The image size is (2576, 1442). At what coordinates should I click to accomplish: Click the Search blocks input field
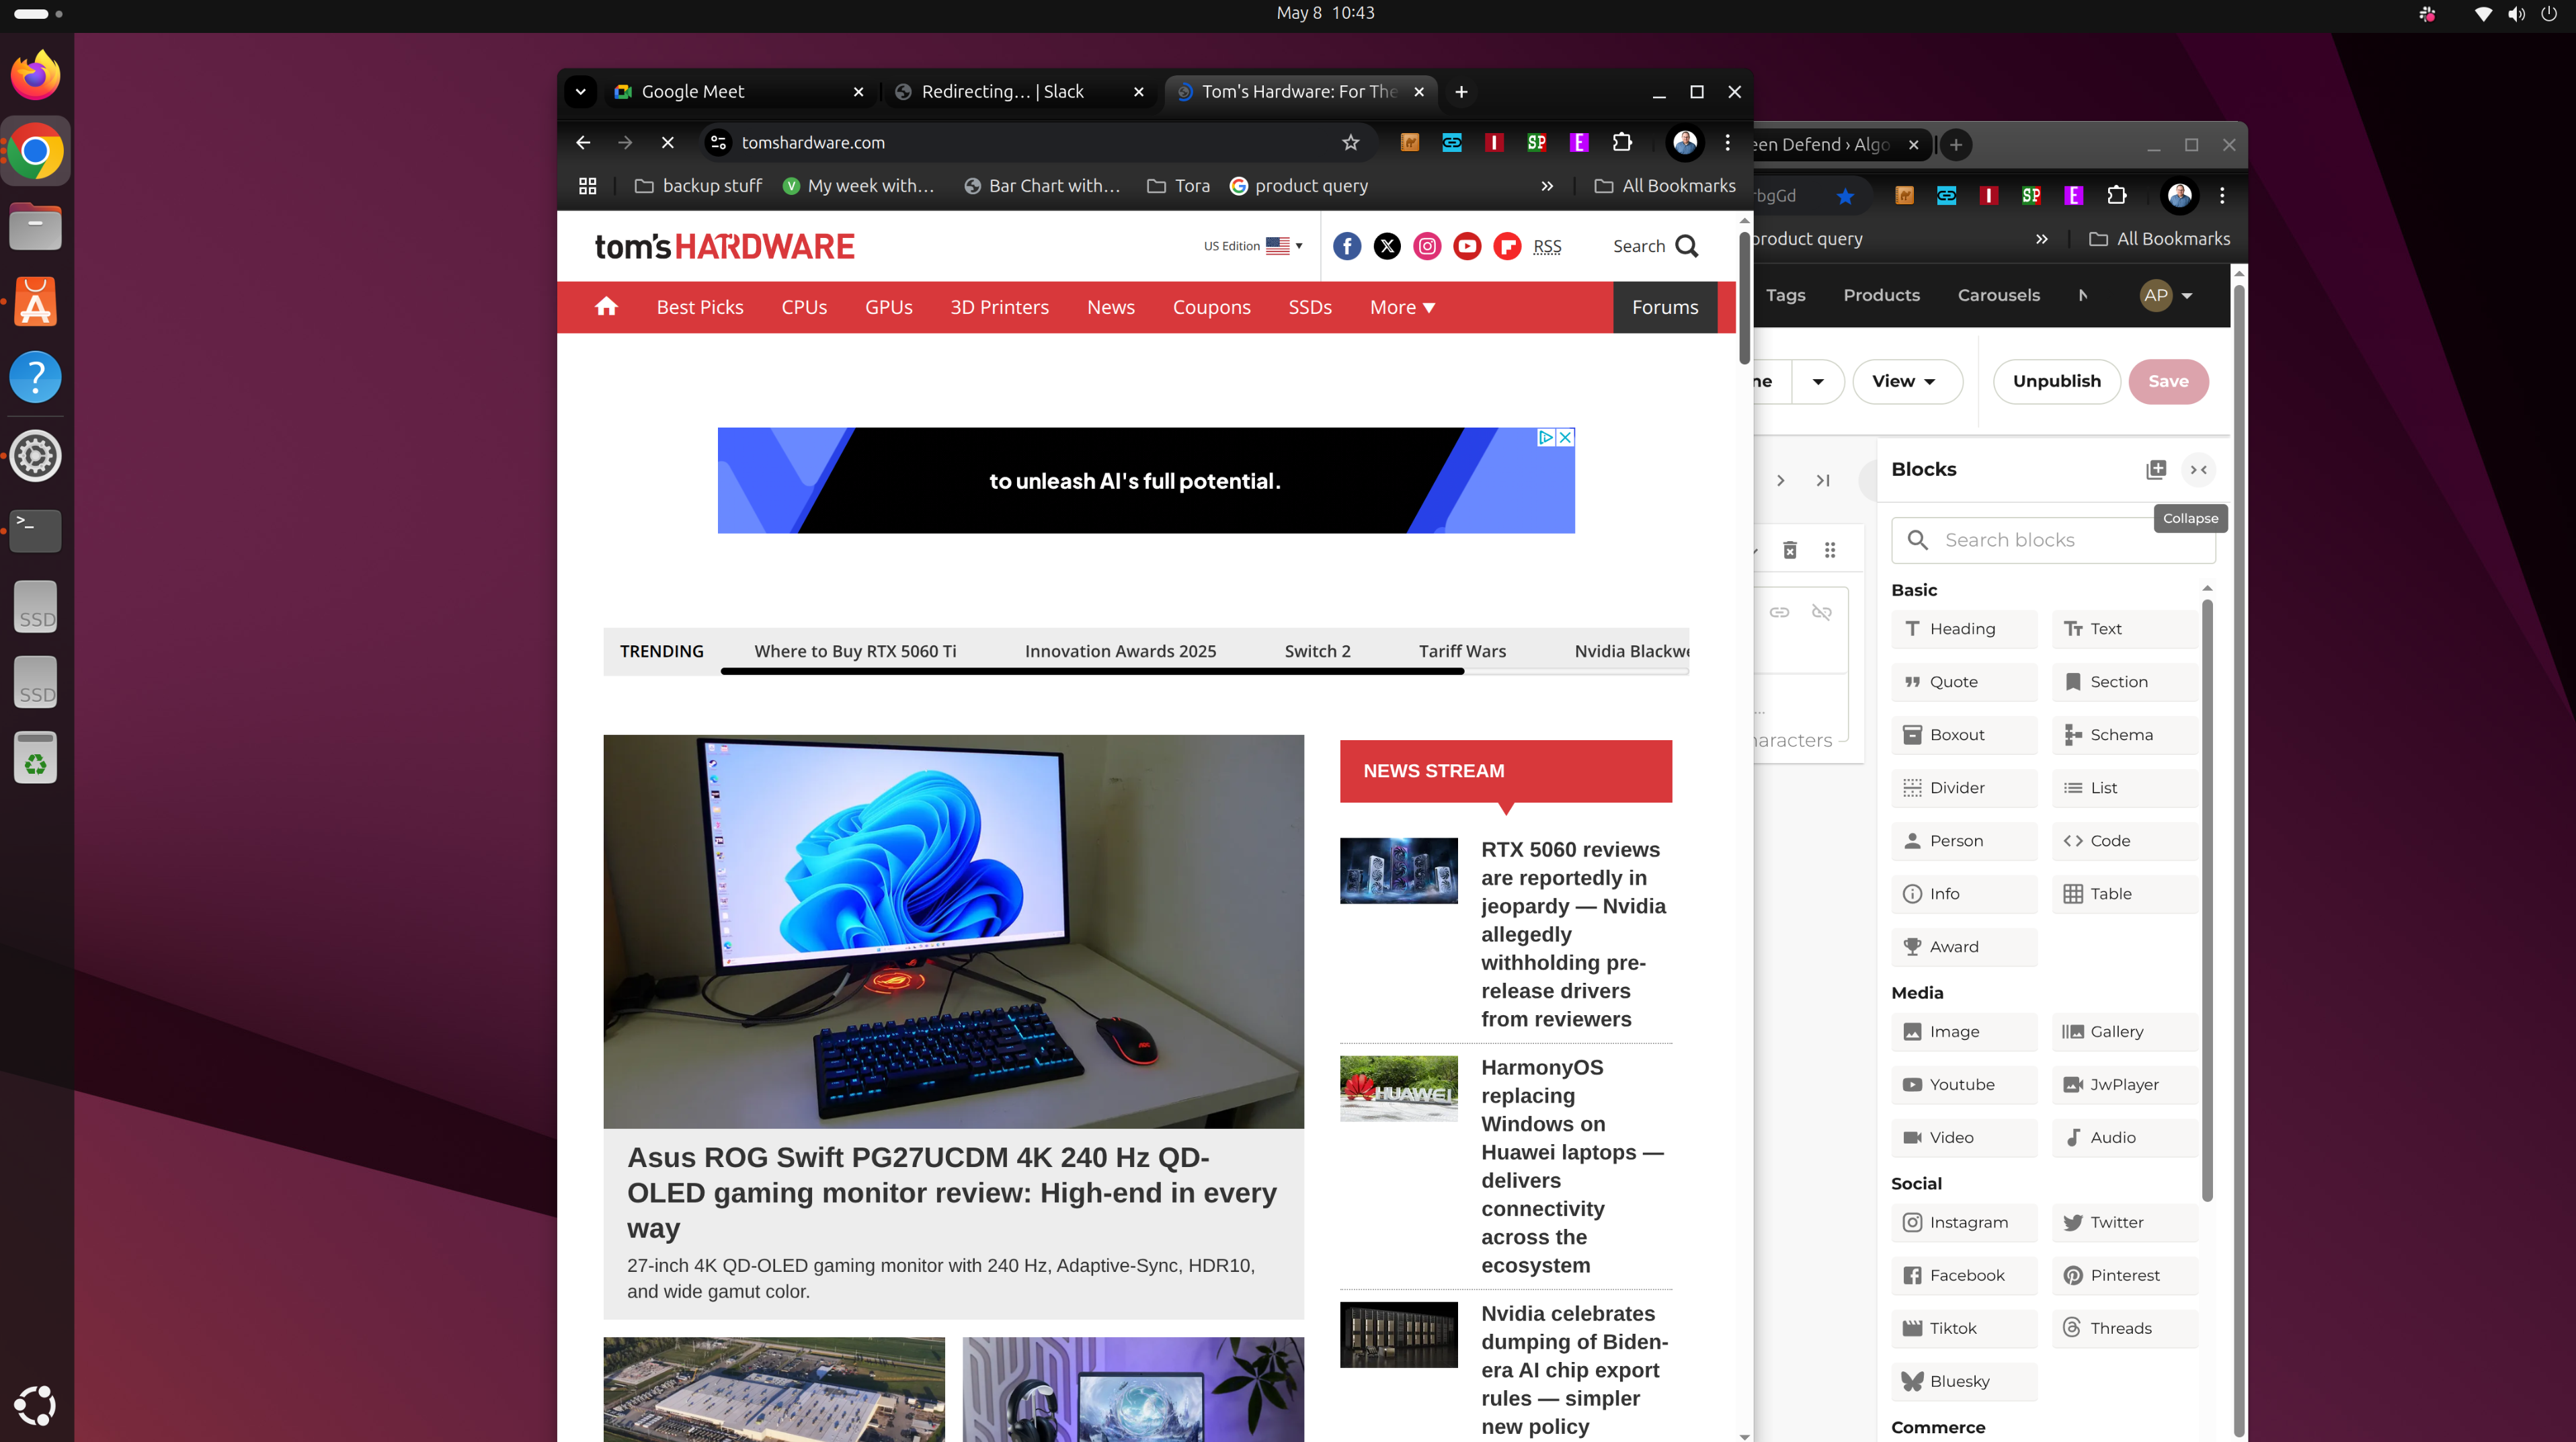click(x=2053, y=540)
